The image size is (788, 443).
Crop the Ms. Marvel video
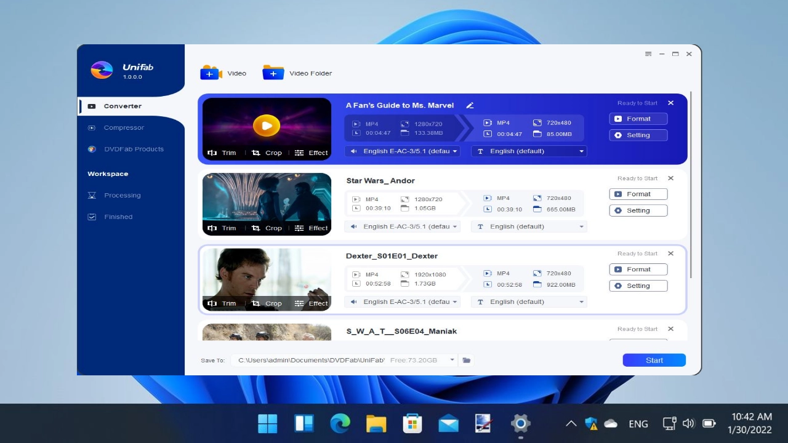point(267,153)
